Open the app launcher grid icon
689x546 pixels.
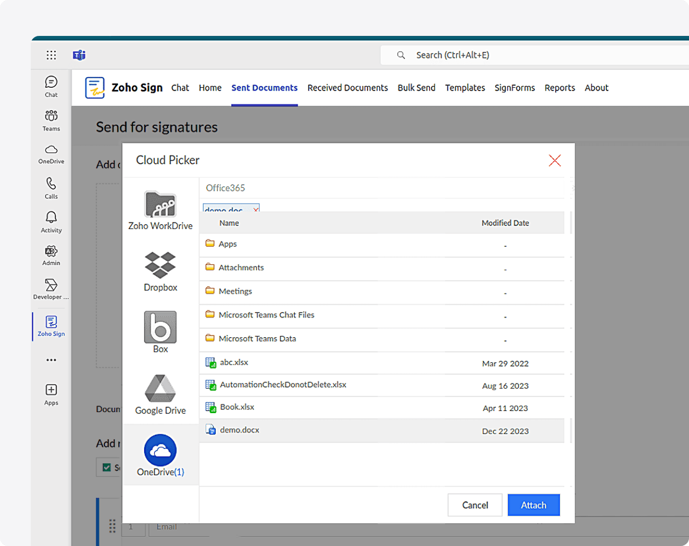click(x=51, y=55)
